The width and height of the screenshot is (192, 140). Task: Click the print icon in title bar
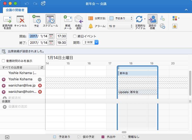[x=43, y=3]
